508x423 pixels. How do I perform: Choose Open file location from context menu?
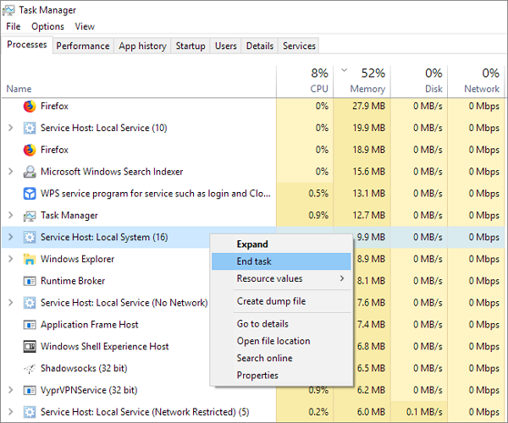click(273, 341)
